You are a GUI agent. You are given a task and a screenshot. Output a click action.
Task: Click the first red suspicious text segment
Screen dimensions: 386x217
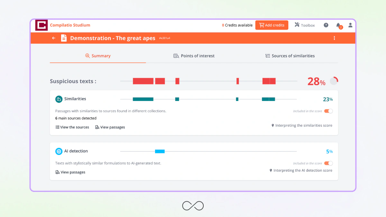(143, 81)
